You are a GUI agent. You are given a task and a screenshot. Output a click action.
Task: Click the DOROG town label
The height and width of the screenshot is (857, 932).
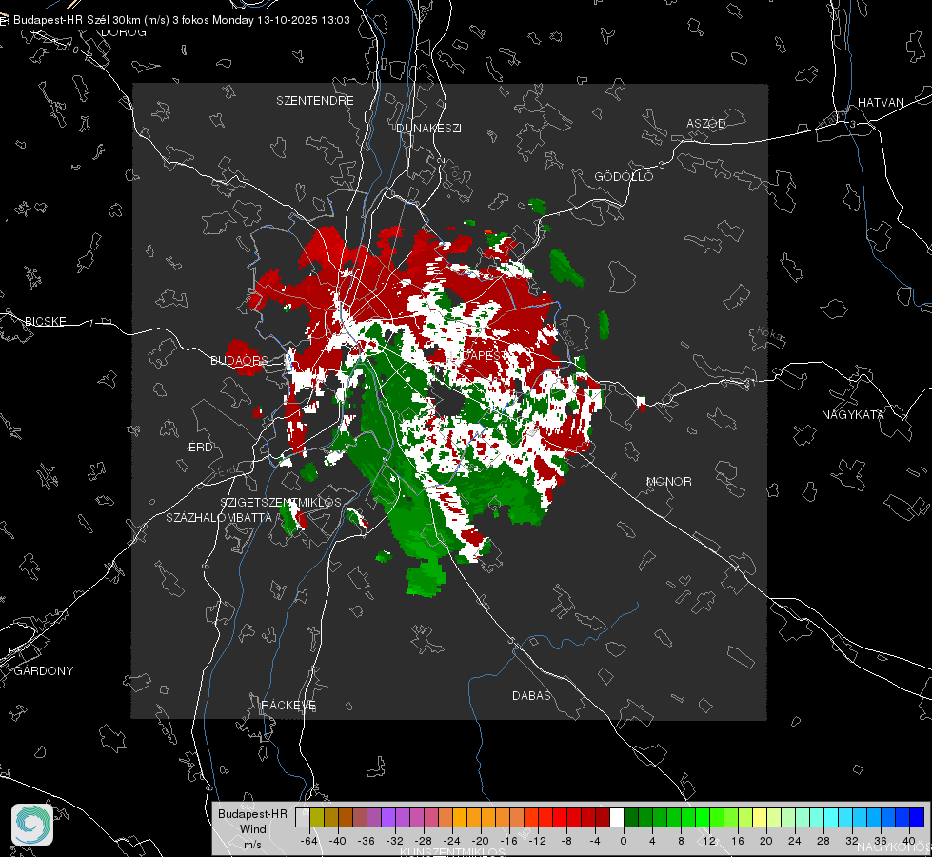(x=124, y=32)
